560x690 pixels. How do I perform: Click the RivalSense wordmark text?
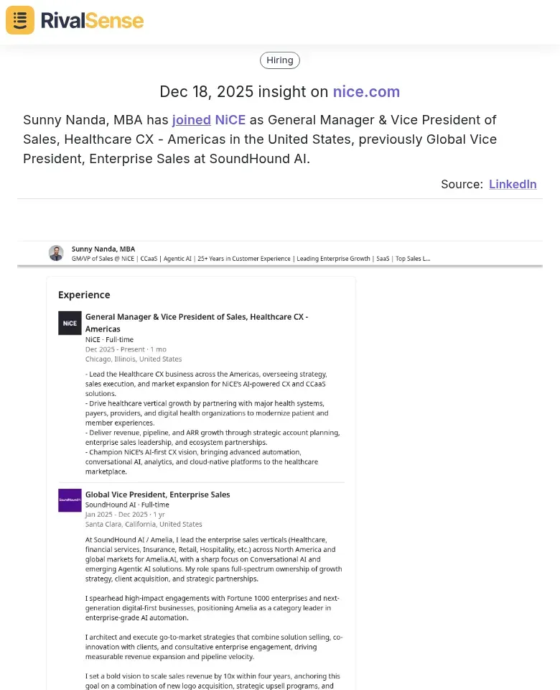(x=92, y=20)
